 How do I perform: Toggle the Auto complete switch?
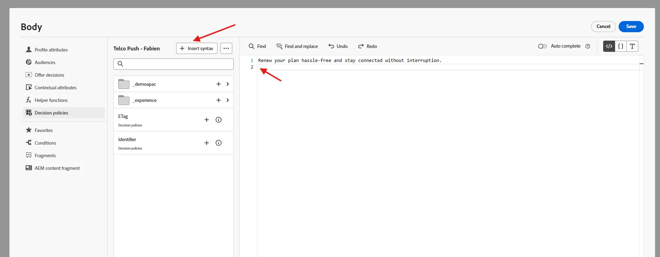click(x=542, y=46)
